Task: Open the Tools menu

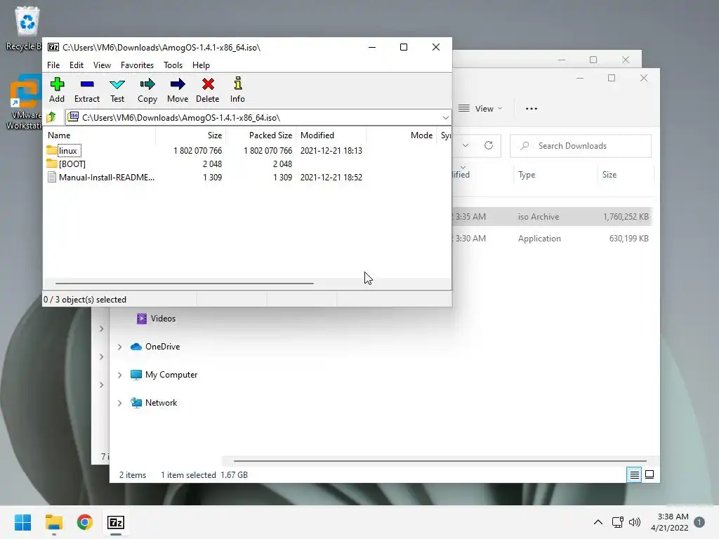Action: pos(173,65)
